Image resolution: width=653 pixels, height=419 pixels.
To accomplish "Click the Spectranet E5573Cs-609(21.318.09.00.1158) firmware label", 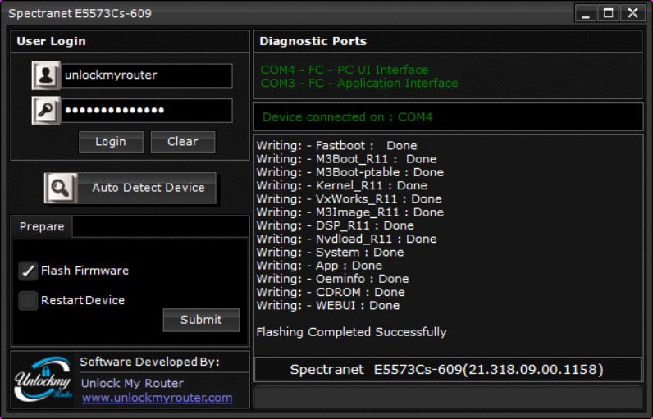I will 447,370.
